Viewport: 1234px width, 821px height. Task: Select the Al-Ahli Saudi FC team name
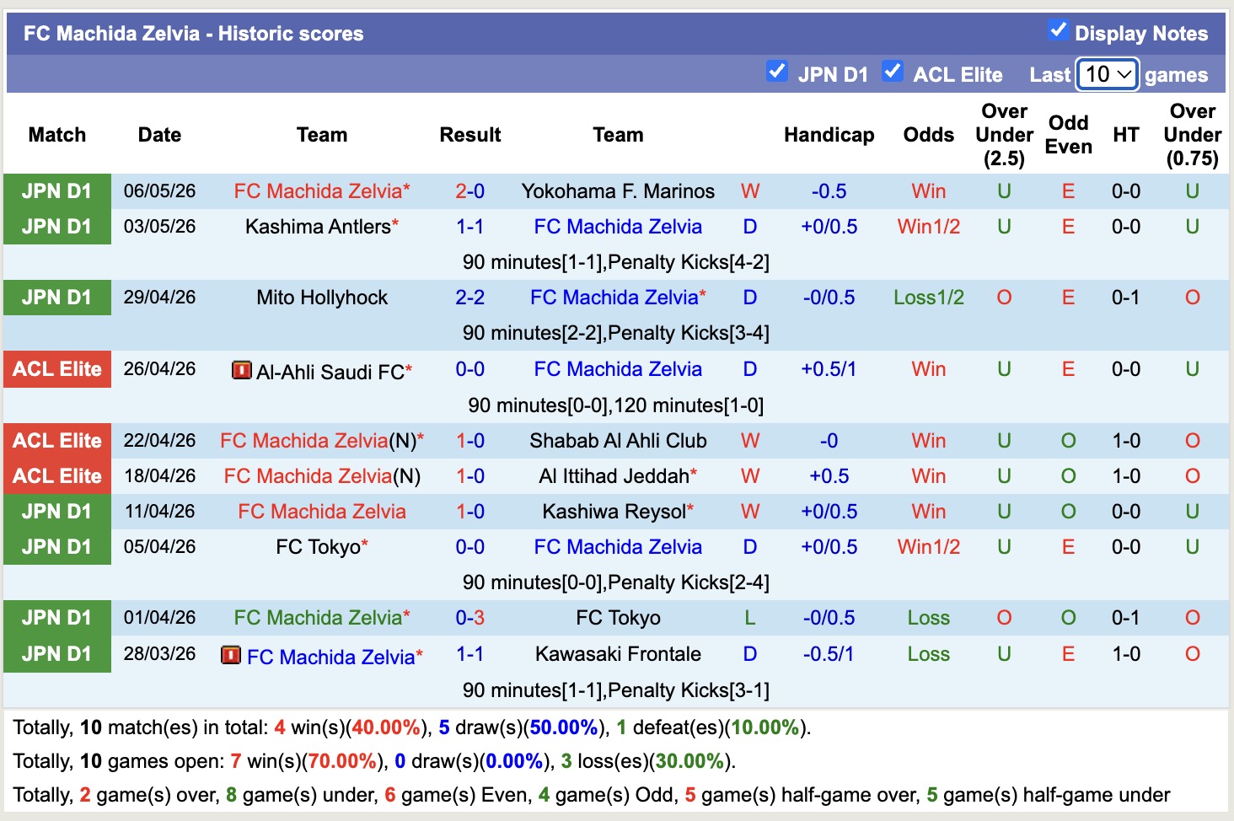coord(330,372)
